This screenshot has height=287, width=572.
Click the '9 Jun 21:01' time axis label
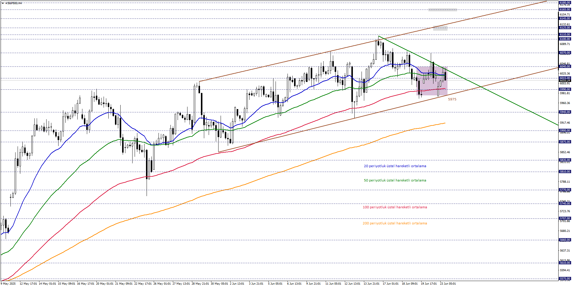(x=313, y=284)
